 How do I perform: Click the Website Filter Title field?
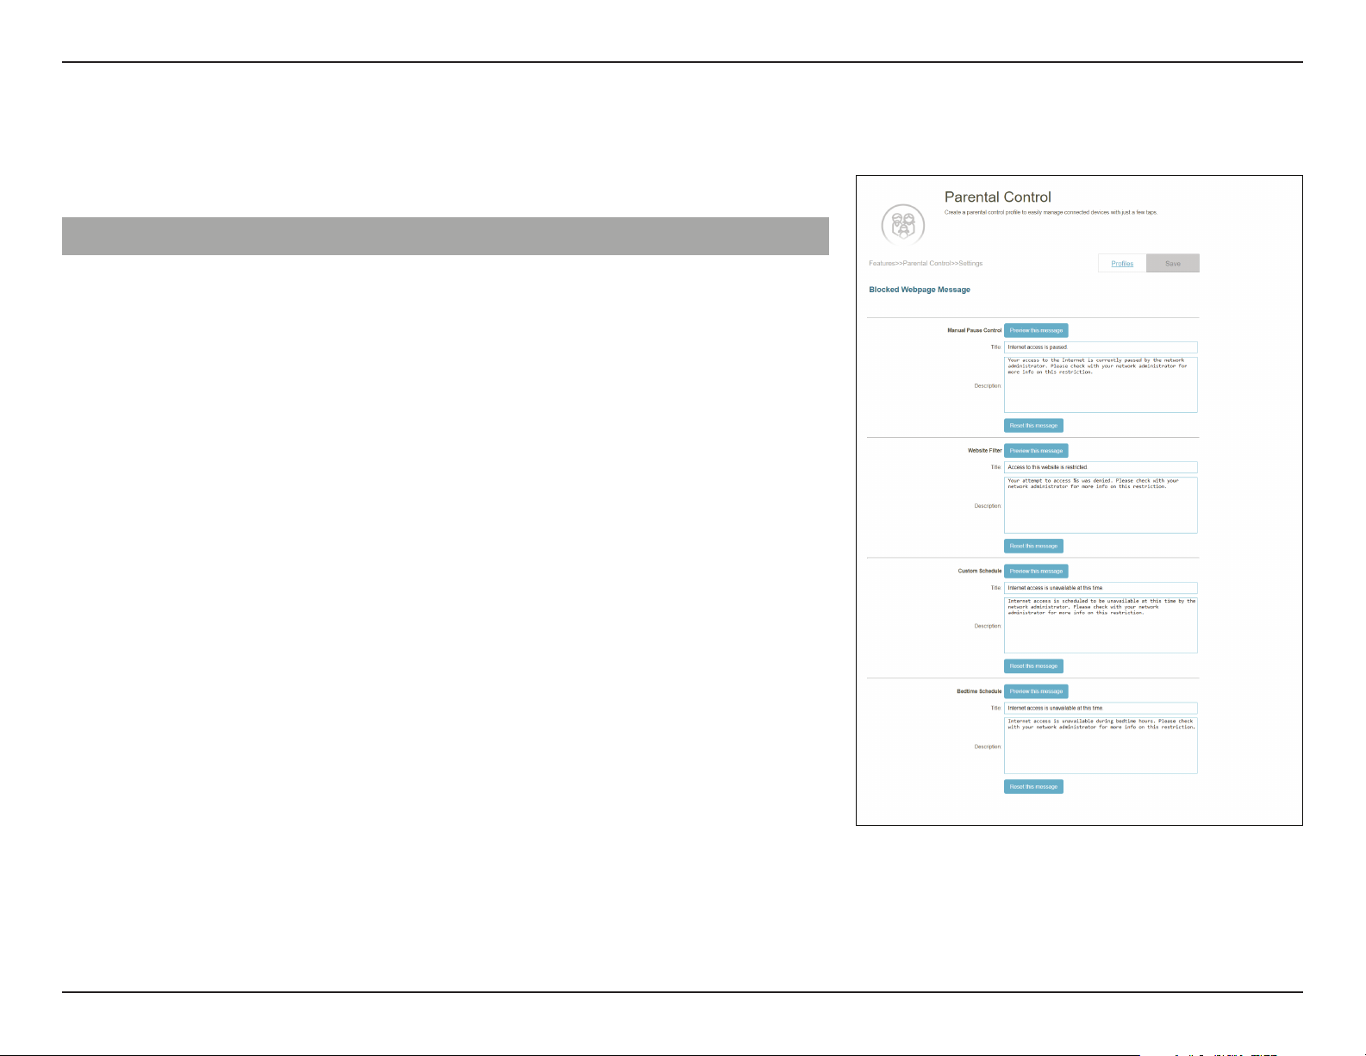pos(1101,467)
